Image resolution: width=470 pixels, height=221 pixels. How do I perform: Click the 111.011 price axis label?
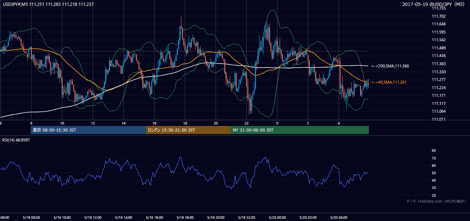439,119
